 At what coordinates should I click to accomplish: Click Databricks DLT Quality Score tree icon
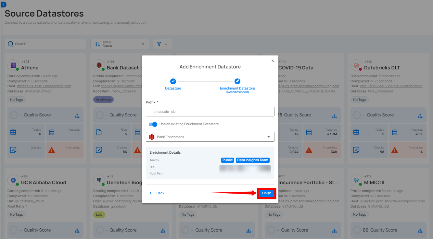click(x=420, y=115)
